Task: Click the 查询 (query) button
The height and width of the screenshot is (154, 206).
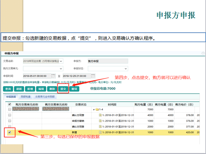Action: click(x=8, y=89)
